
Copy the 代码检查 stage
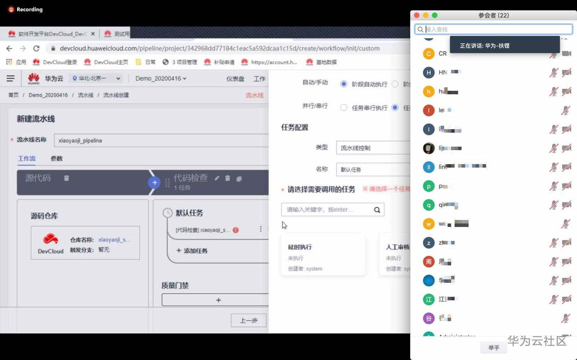pyautogui.click(x=239, y=178)
